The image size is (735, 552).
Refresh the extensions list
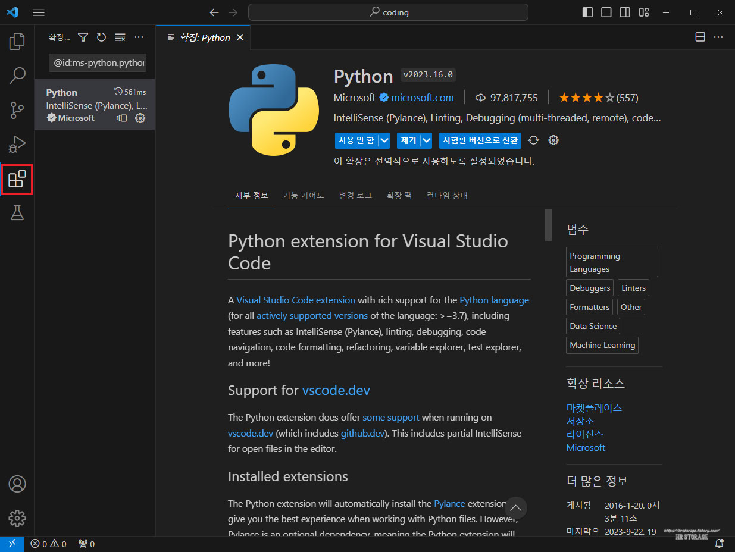101,37
